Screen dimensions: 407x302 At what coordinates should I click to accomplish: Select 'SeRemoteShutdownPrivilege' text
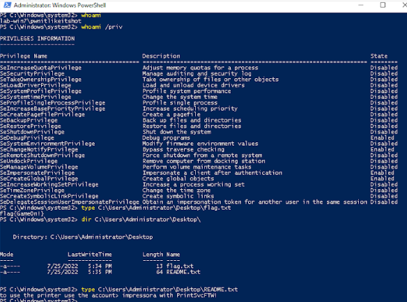click(43, 156)
